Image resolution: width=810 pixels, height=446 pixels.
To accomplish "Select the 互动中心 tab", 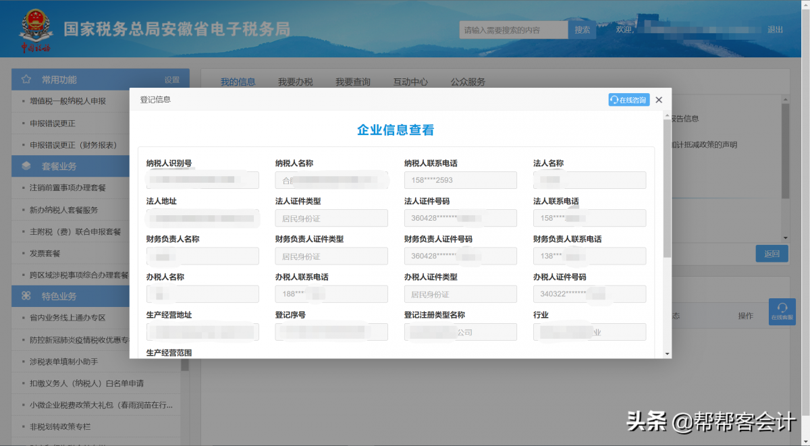I will [x=410, y=82].
